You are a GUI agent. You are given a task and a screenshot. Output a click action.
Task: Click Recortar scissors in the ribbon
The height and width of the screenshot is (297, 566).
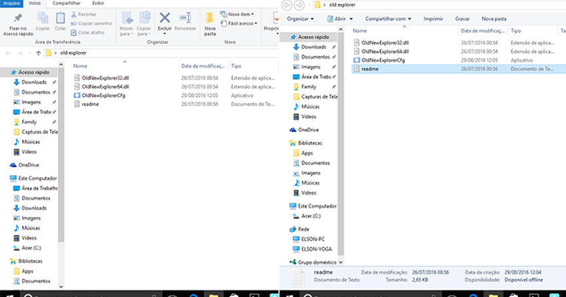coord(74,15)
